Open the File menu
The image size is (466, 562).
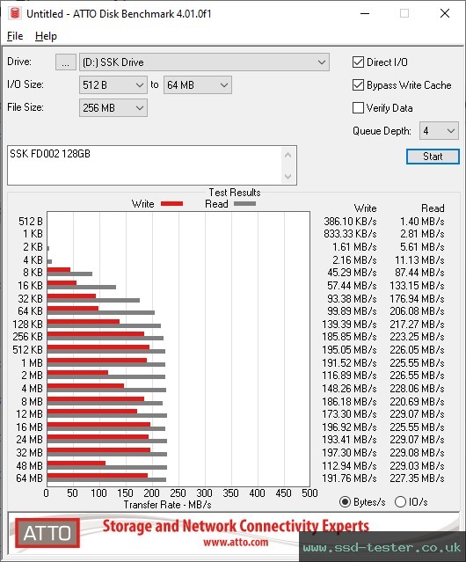15,36
